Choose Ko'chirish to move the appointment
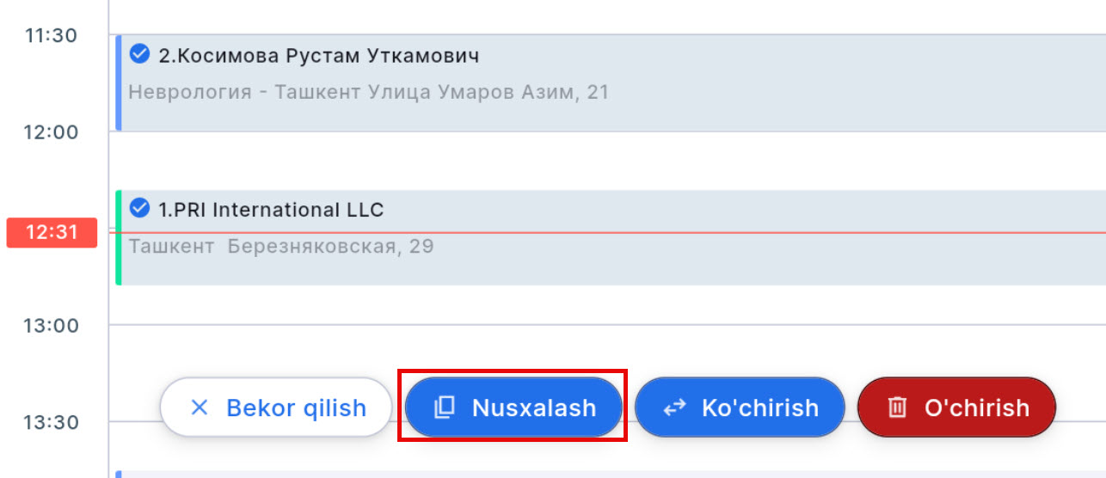Viewport: 1106px width, 478px height. tap(740, 408)
